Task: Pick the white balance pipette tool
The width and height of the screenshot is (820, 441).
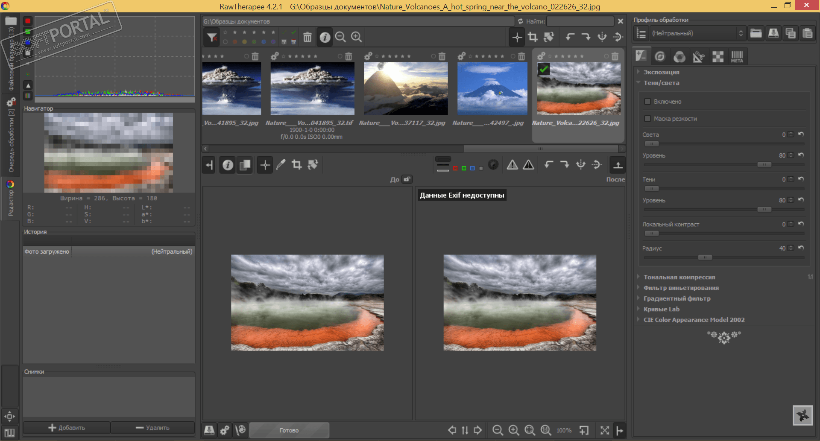Action: (x=281, y=165)
